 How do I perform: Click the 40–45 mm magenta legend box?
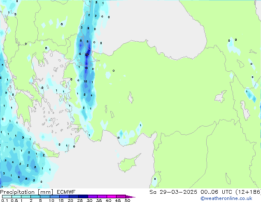[111, 197]
